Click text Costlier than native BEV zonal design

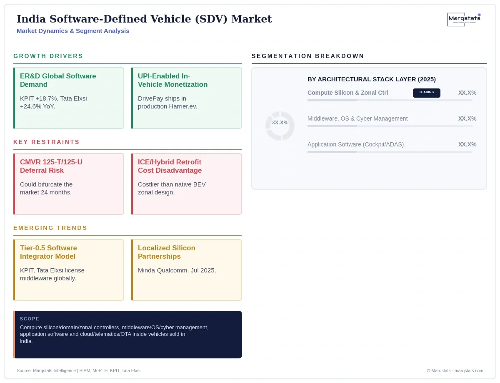point(172,188)
